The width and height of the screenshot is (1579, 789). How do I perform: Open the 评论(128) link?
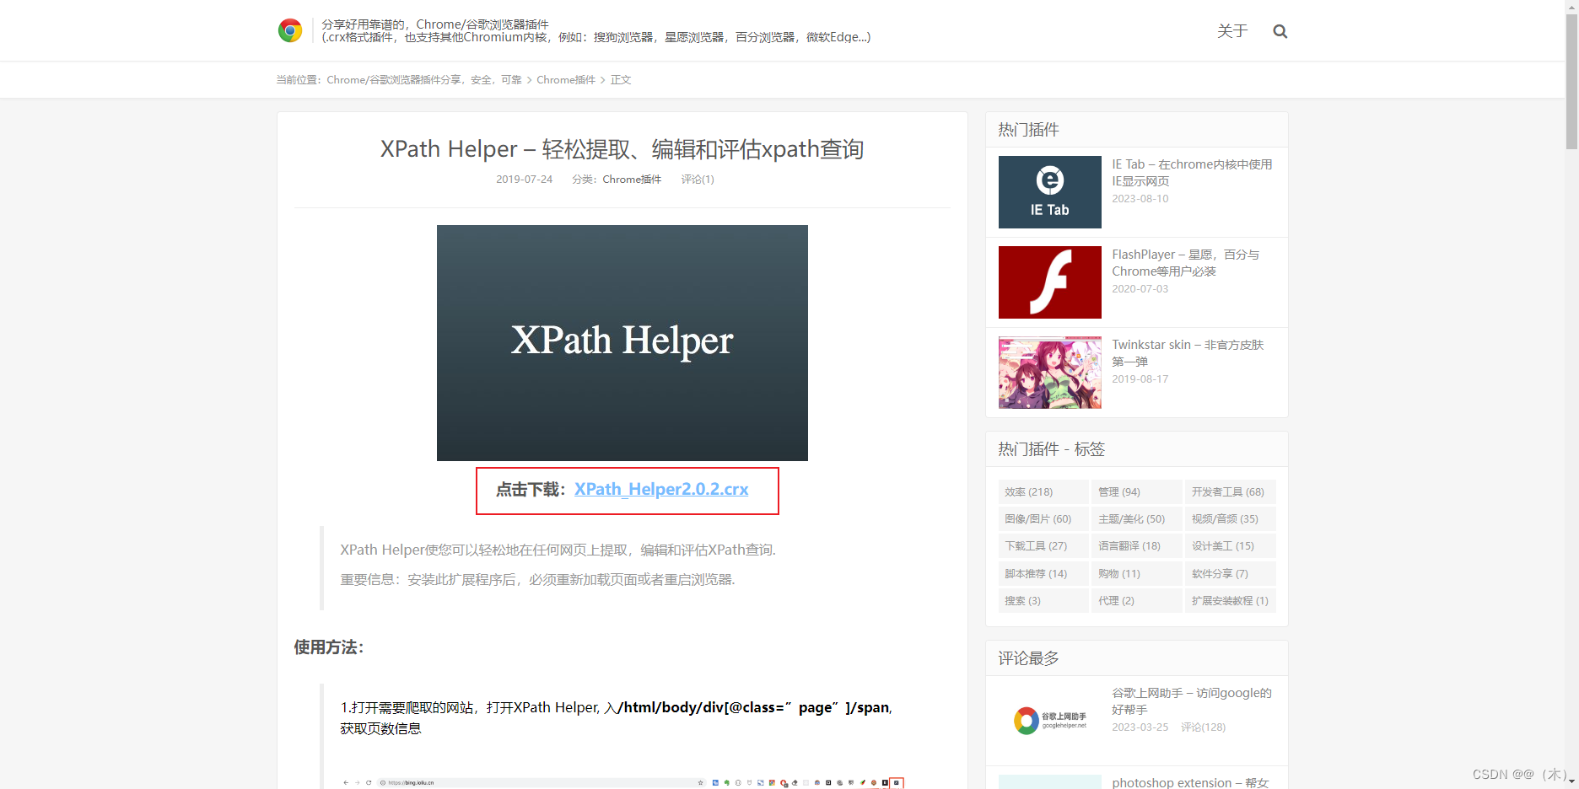point(1203,727)
